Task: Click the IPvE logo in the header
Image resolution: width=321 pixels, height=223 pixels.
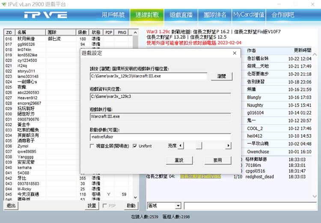Action: coord(45,15)
